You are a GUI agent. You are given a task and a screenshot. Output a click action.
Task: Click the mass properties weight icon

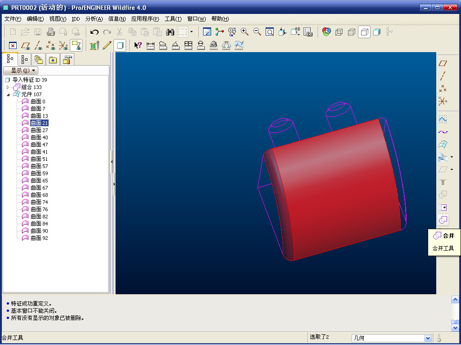click(x=213, y=45)
